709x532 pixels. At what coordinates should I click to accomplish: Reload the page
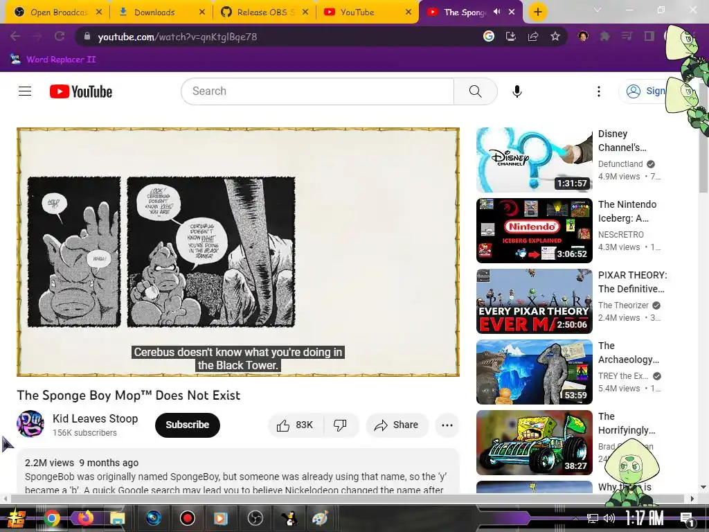tap(60, 36)
